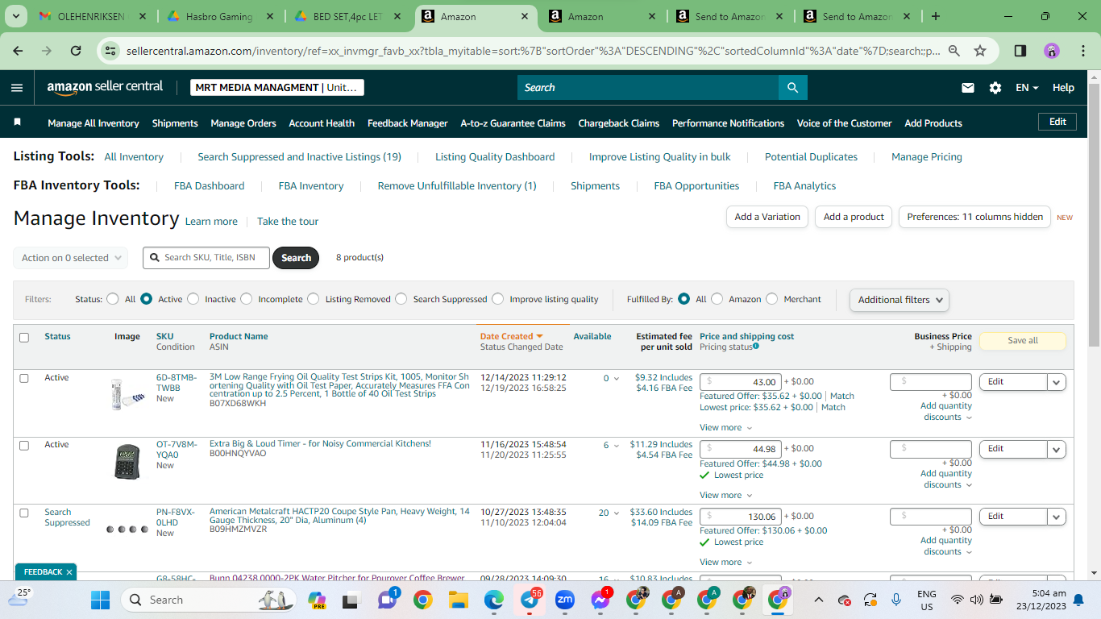Open the messages envelope icon
The width and height of the screenshot is (1101, 619).
(968, 88)
